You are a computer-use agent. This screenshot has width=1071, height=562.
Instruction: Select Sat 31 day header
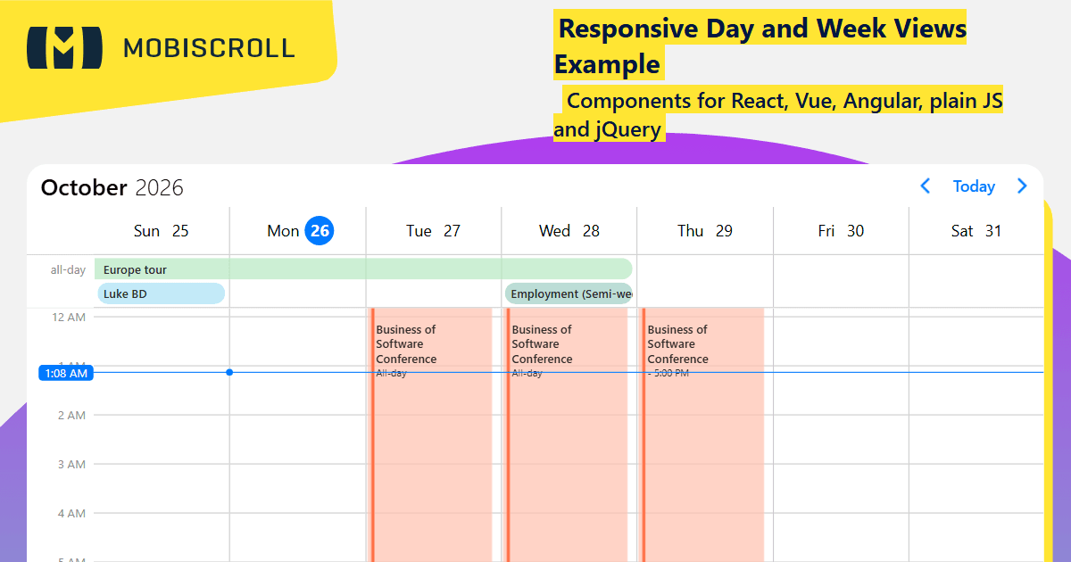click(976, 231)
